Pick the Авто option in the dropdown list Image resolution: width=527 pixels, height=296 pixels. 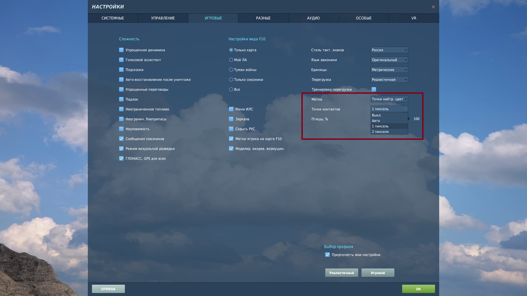pos(376,121)
